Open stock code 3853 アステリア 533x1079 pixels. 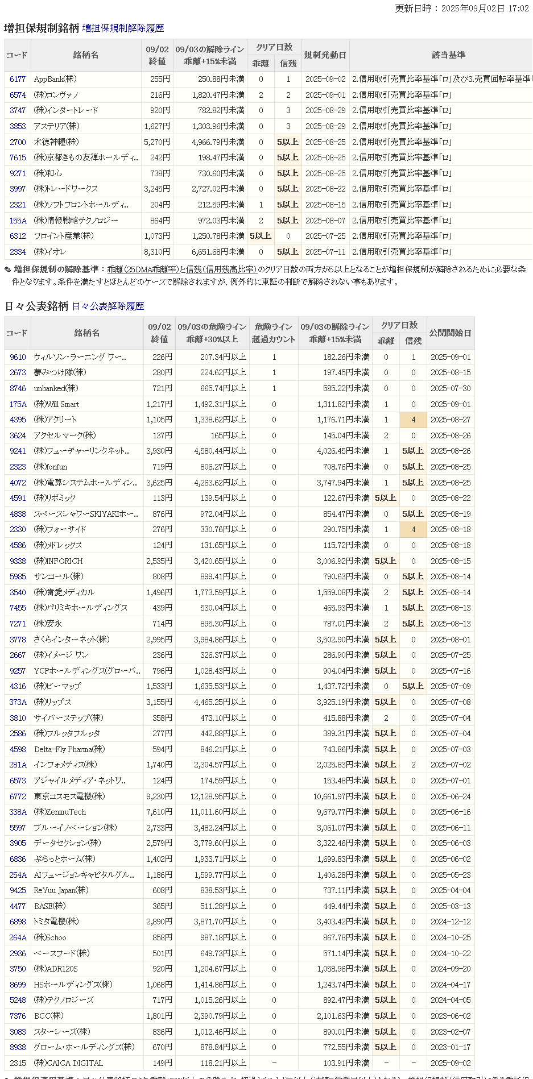click(x=18, y=126)
